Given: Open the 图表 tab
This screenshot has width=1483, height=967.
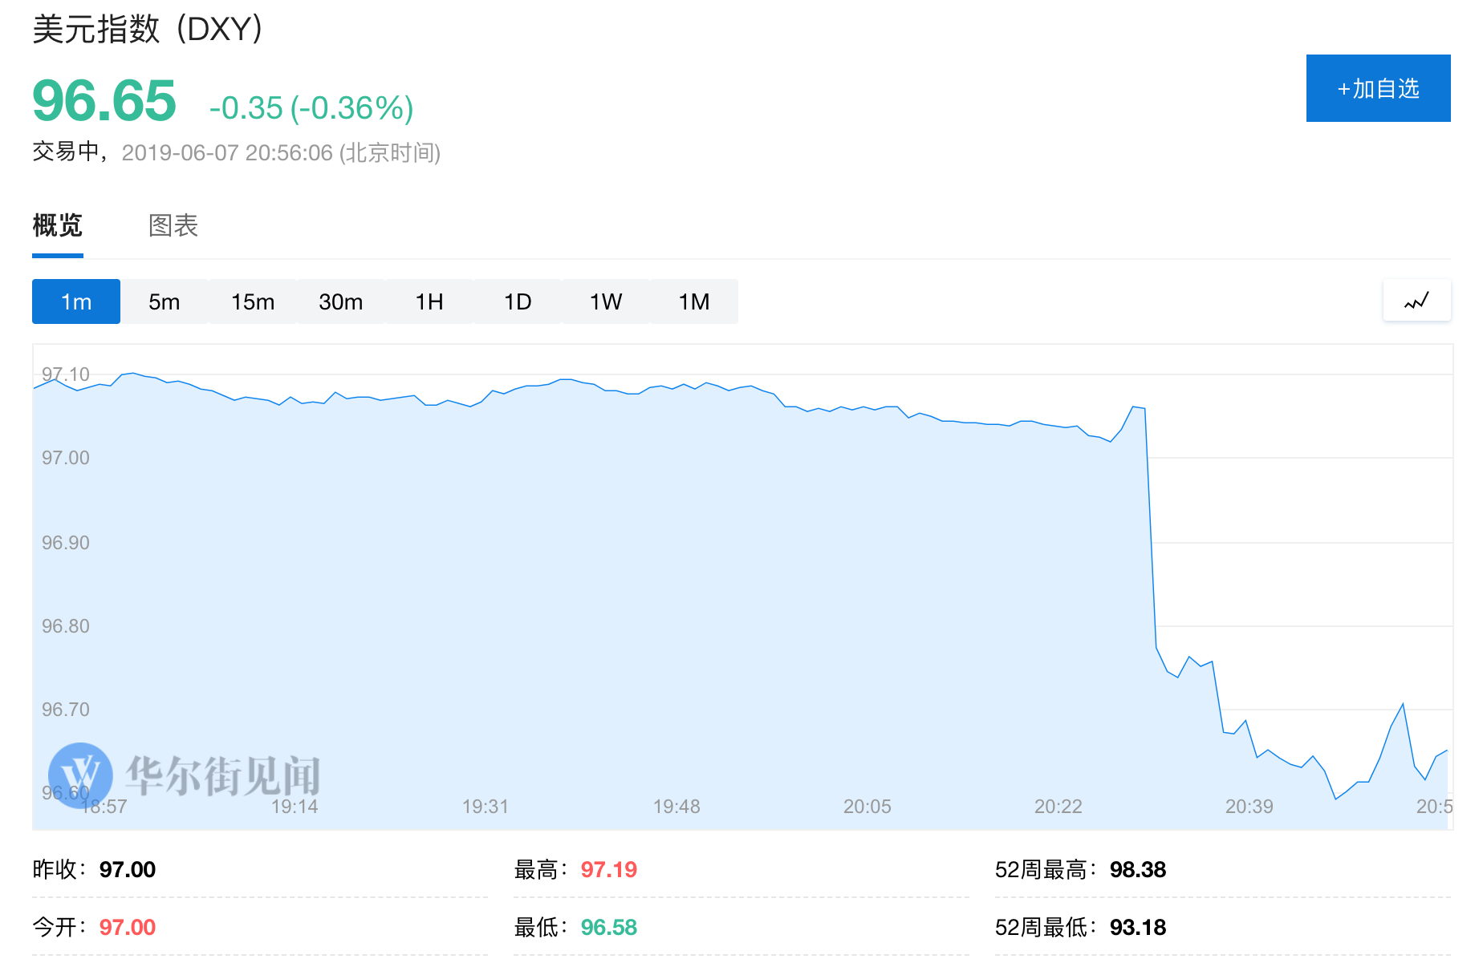Looking at the screenshot, I should click(173, 226).
